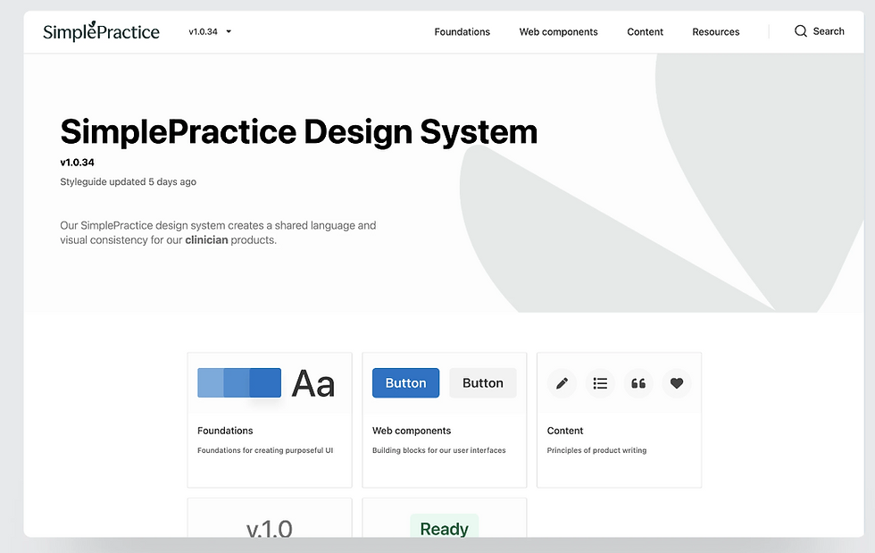Open the Foundations card title
The height and width of the screenshot is (553, 875).
pos(225,431)
